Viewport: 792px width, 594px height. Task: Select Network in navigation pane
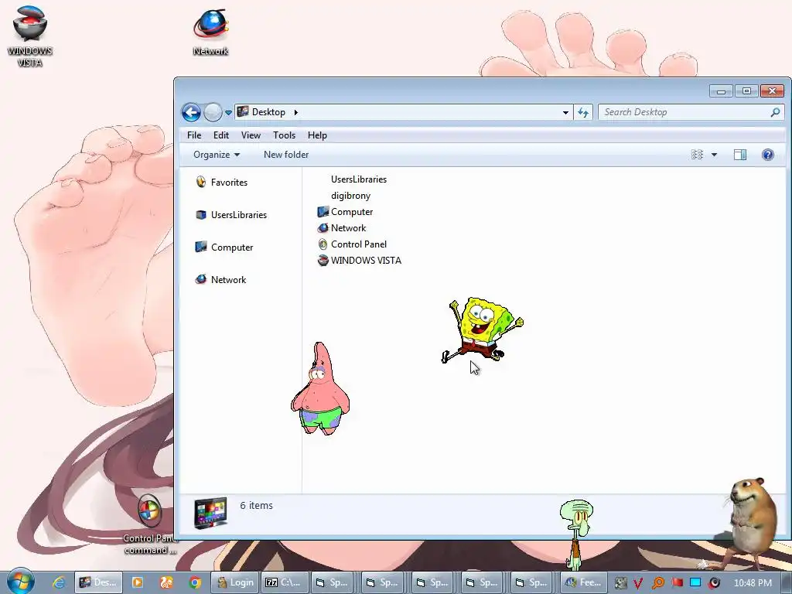pos(228,279)
